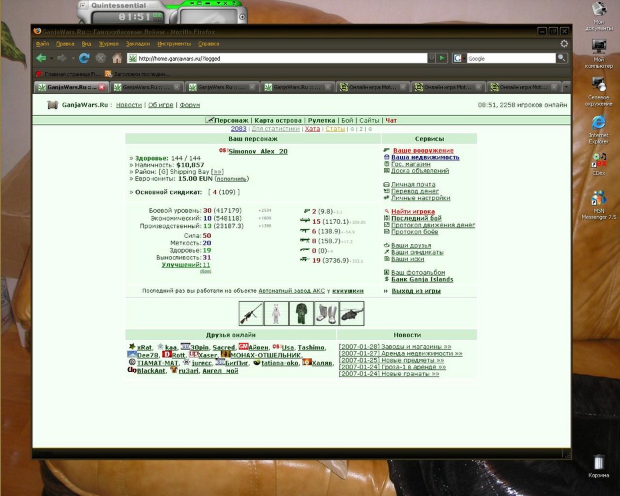Open the tab list dropdown arrow

click(x=567, y=87)
